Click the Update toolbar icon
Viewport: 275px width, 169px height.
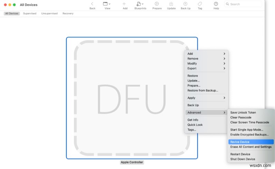(171, 4)
